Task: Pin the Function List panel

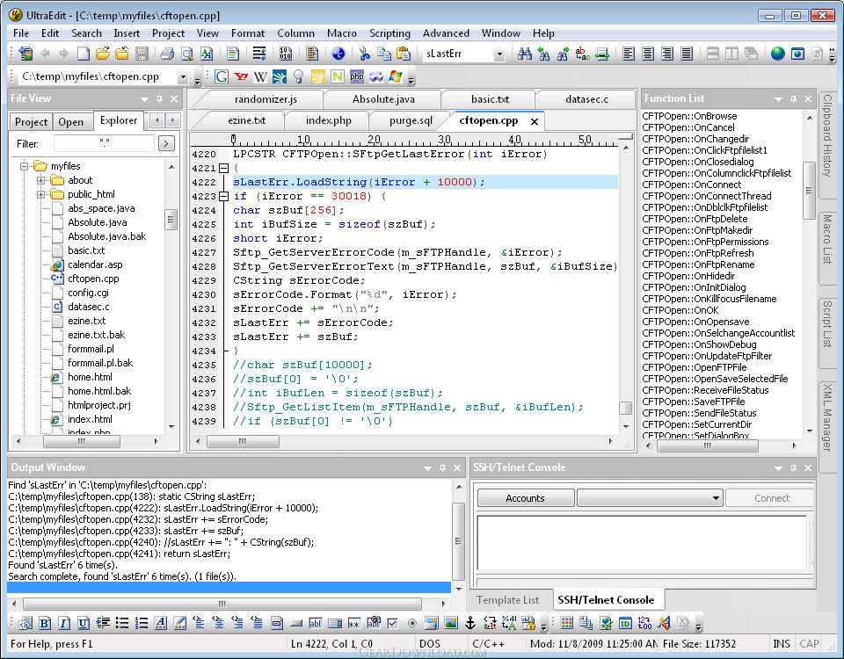Action: coord(793,98)
